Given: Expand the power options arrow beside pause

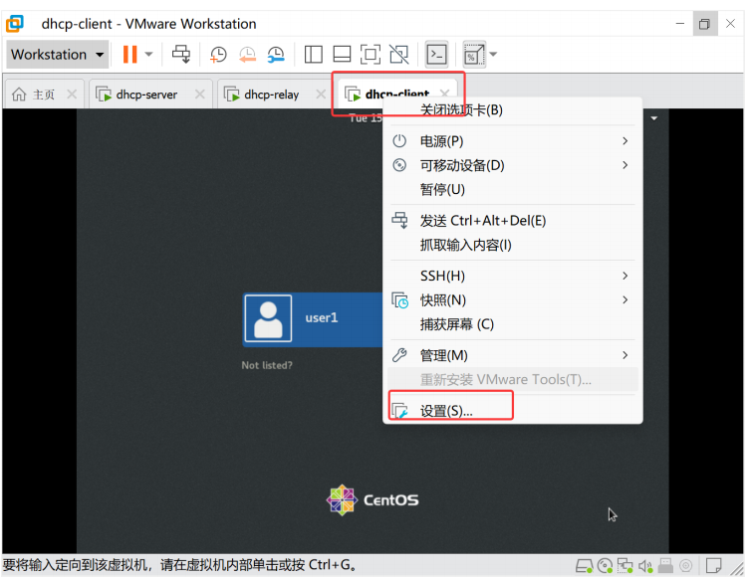Looking at the screenshot, I should click(149, 55).
